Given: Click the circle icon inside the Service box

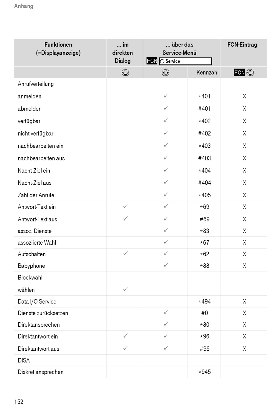Looking at the screenshot, I should pyautogui.click(x=162, y=61).
